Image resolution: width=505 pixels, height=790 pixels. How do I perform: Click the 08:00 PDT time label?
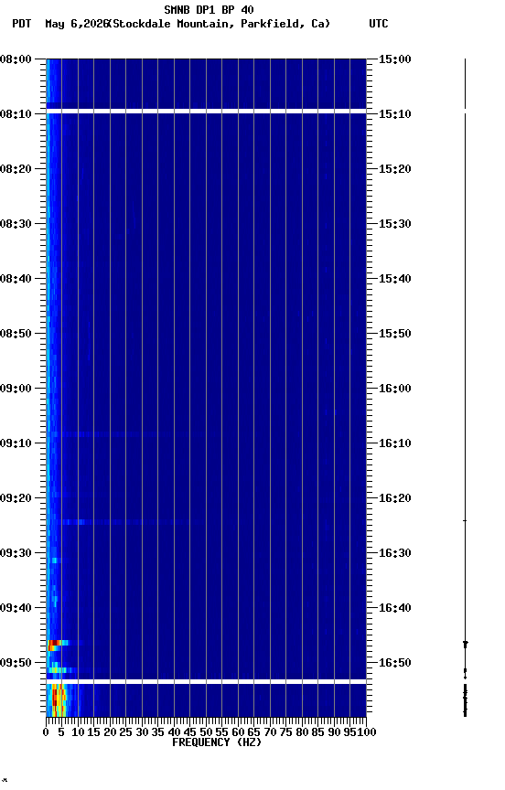coord(16,59)
